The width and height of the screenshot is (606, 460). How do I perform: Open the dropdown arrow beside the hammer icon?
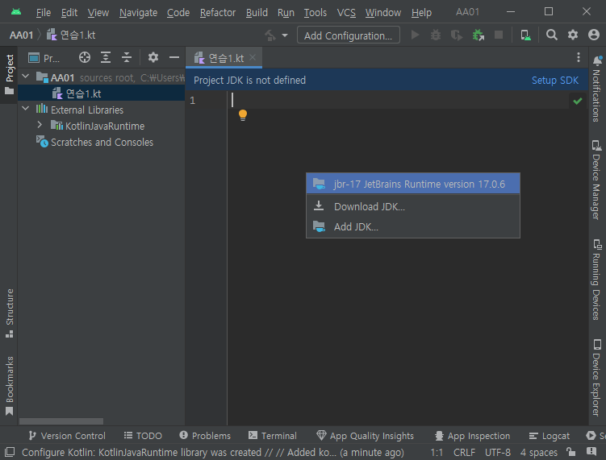(285, 35)
